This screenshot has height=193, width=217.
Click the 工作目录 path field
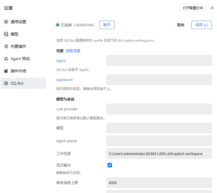[x=159, y=154]
